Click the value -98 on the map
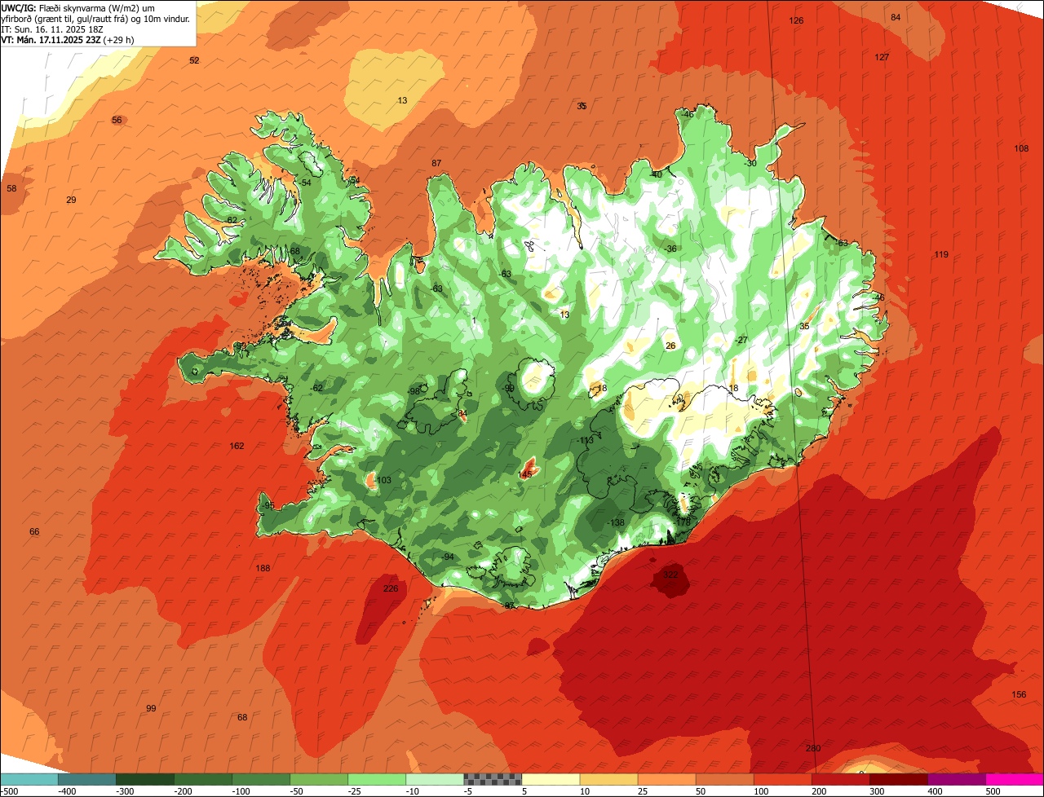 tap(414, 391)
